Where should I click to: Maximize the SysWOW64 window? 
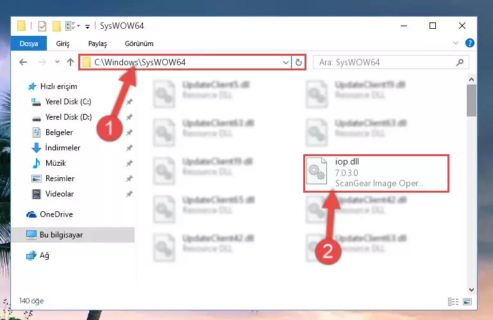pos(433,26)
